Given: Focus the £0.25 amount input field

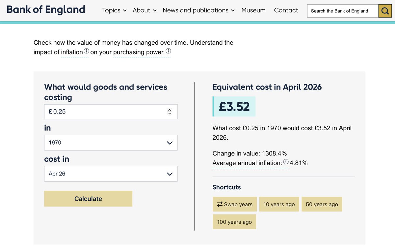Looking at the screenshot, I should pyautogui.click(x=111, y=112).
